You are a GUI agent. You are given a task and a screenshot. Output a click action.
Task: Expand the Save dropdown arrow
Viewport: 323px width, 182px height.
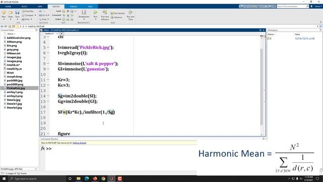17,19
